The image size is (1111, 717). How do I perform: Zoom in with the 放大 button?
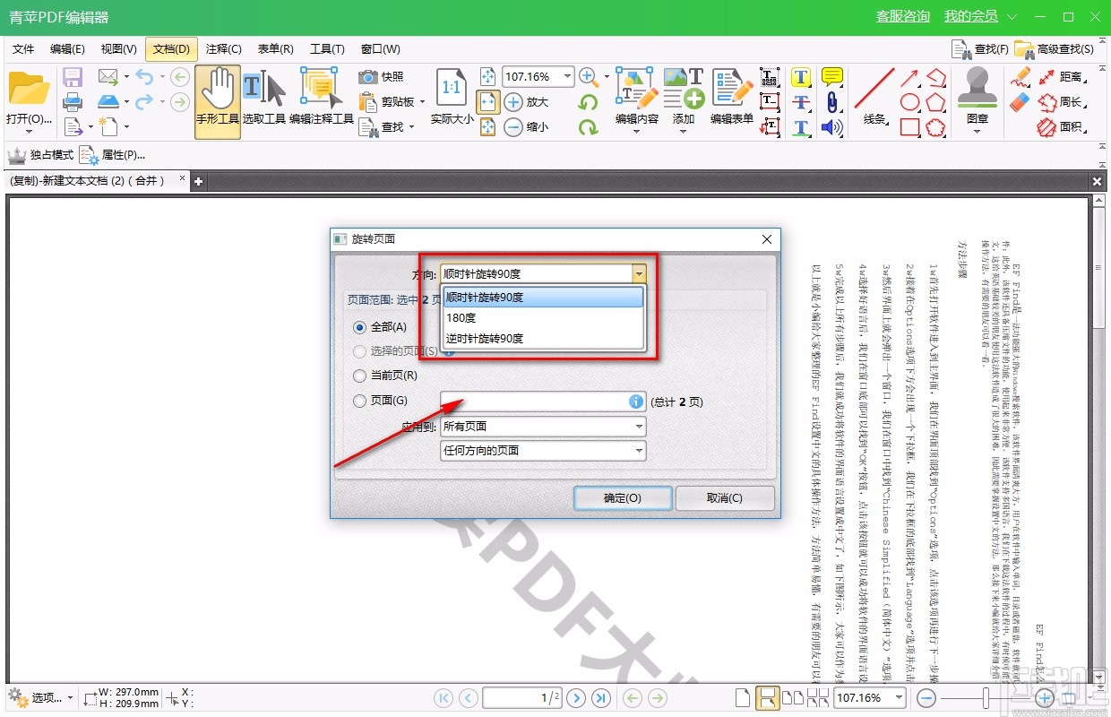click(x=527, y=102)
